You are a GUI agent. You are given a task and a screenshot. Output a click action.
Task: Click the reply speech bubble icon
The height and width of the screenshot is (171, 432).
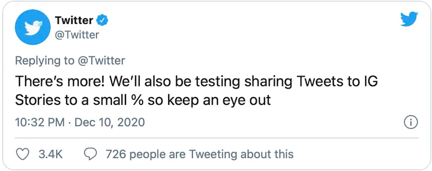pos(91,154)
